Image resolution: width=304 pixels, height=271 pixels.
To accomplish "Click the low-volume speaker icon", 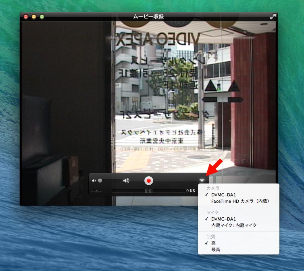I will 94,181.
